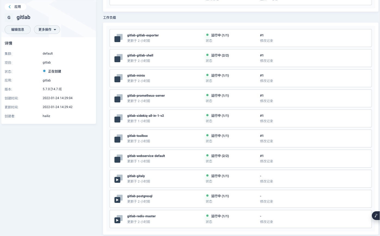380x236 pixels.
Task: Open the gitlab-prometheus-server workload link
Action: click(146, 96)
